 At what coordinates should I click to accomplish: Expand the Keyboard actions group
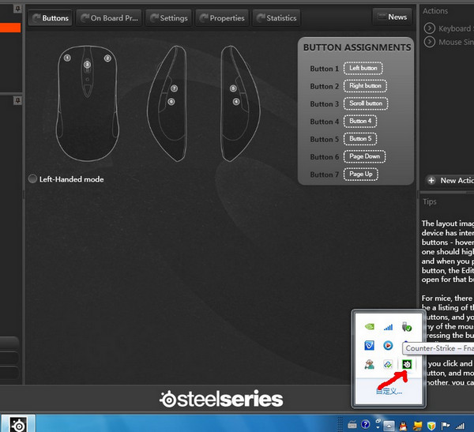(x=431, y=28)
